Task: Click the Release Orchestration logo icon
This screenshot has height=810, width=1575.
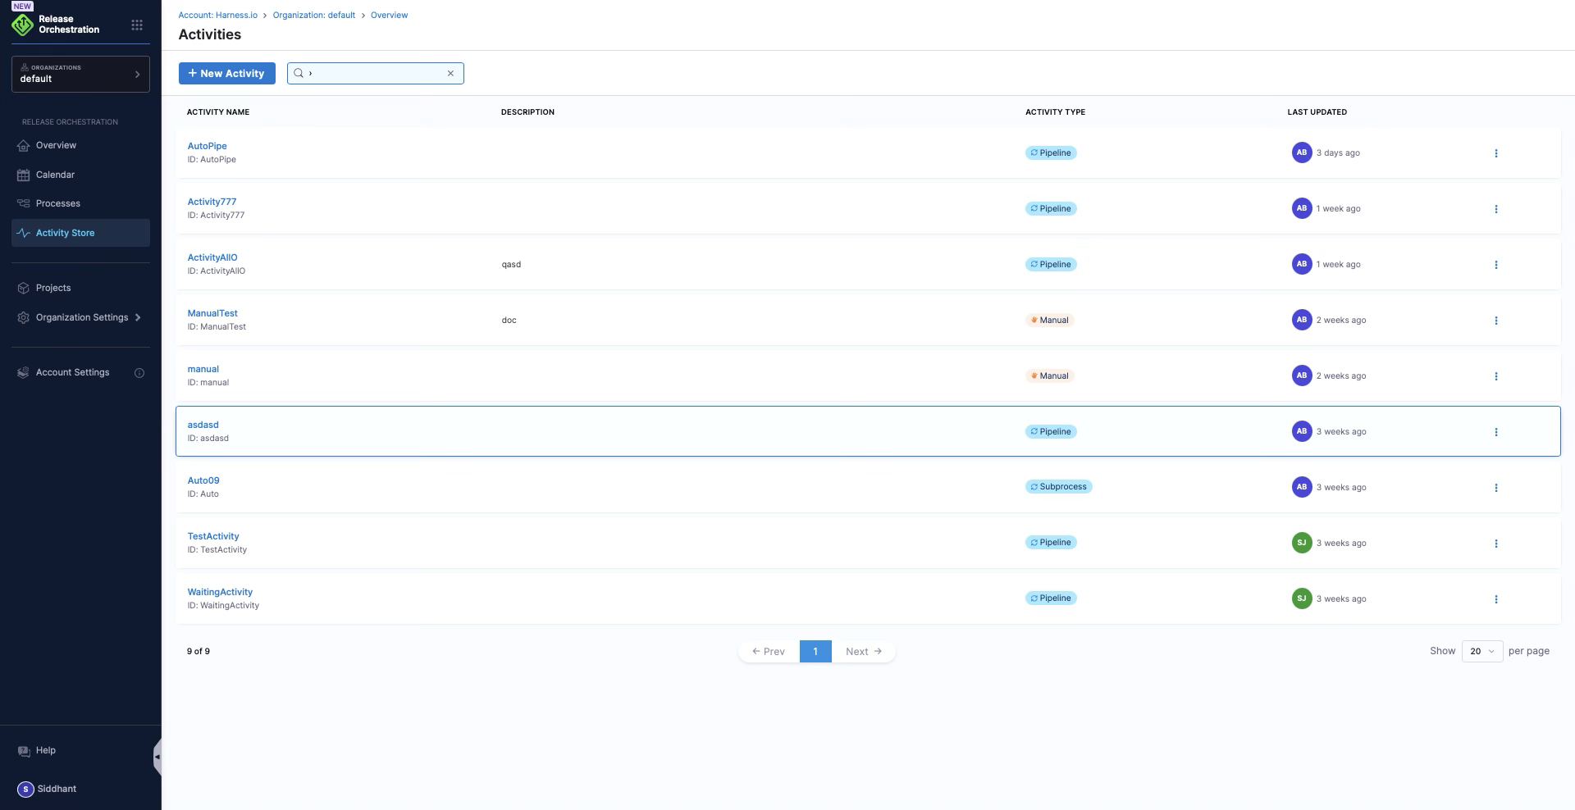Action: [22, 25]
